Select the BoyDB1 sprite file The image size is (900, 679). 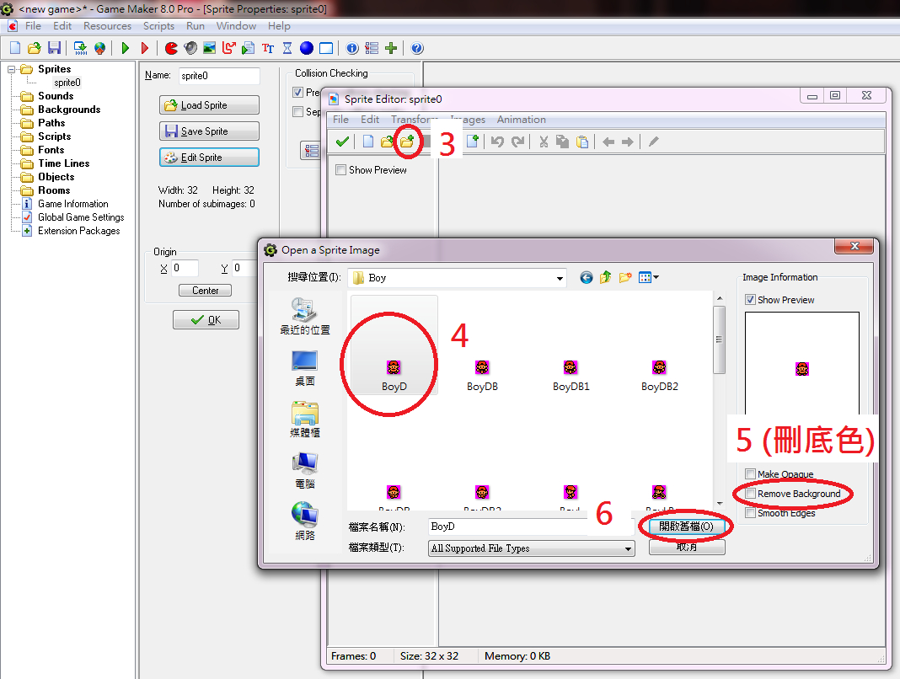pyautogui.click(x=571, y=376)
